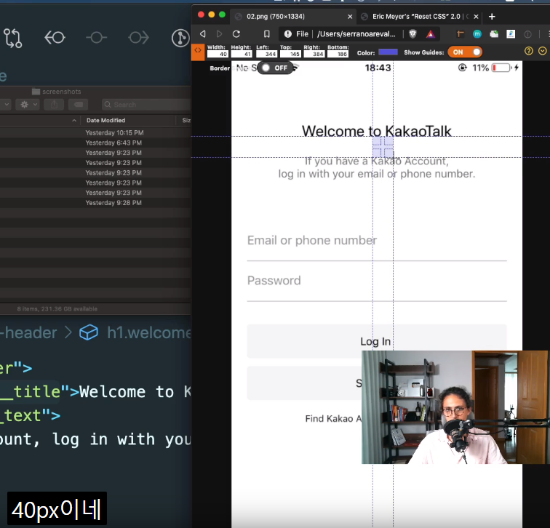The width and height of the screenshot is (550, 528).
Task: Click the compare changes icon in the VS Code toolbar
Action: (13, 38)
